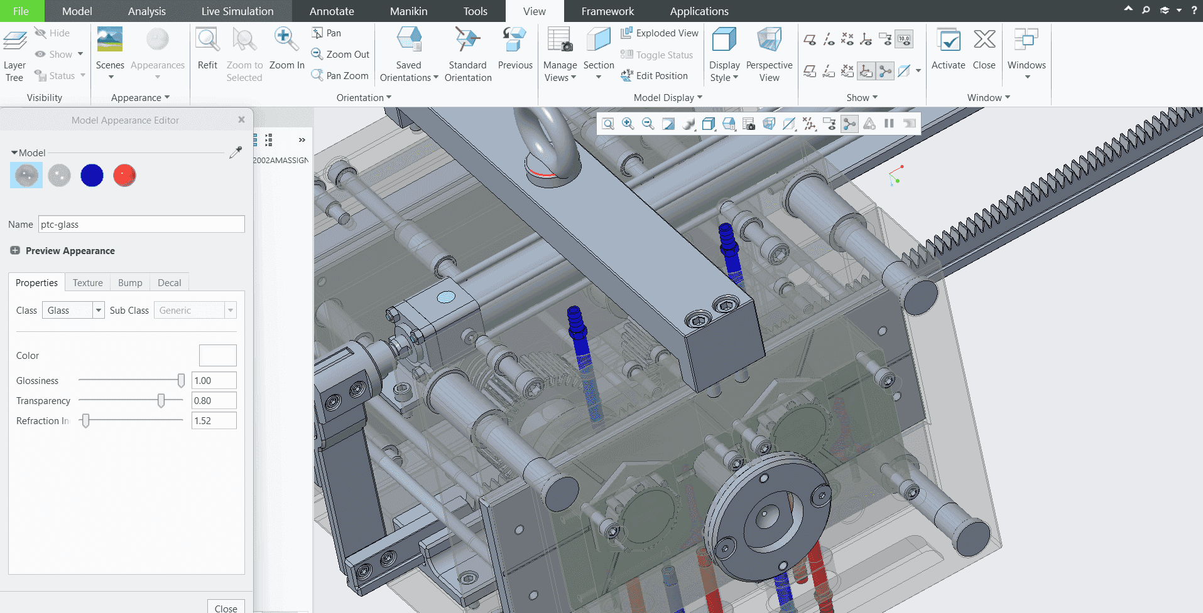Toggle the 10.0 dimension display button
Viewport: 1203px width, 613px height.
click(x=904, y=40)
